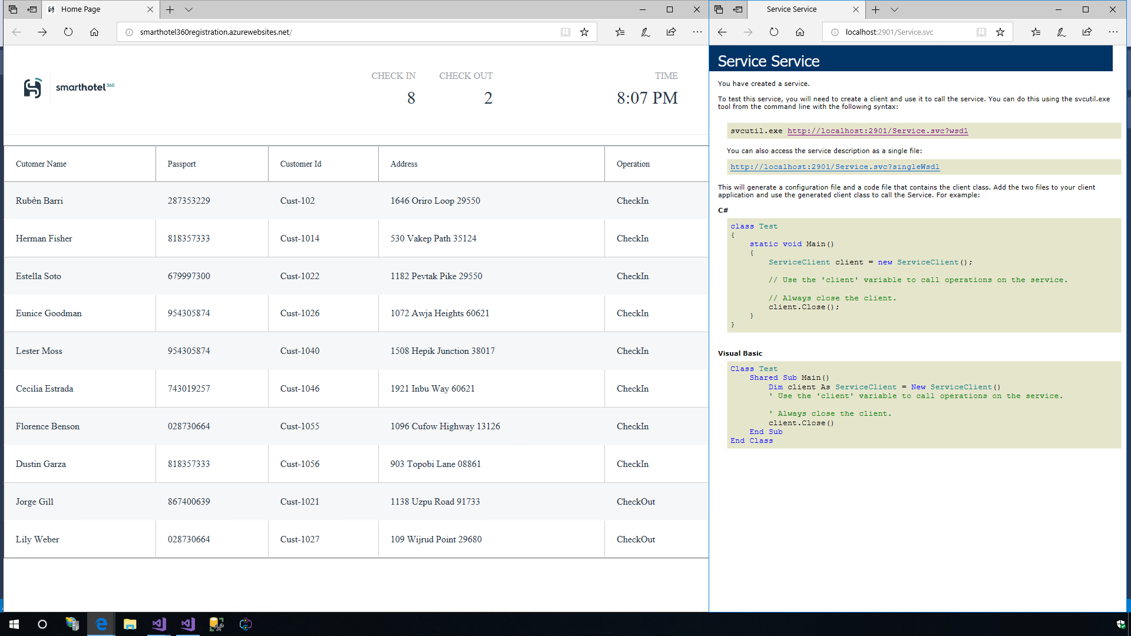Image resolution: width=1131 pixels, height=636 pixels.
Task: Click the Cortana search circle on taskbar
Action: point(42,624)
